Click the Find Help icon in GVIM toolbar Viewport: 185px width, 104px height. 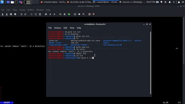94,14
